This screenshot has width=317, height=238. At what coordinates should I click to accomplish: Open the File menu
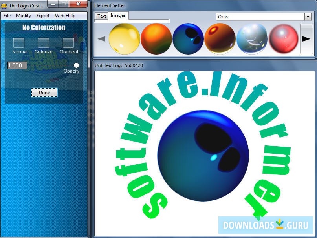coord(7,16)
